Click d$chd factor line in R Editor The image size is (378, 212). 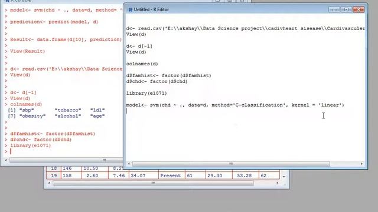pyautogui.click(x=157, y=81)
